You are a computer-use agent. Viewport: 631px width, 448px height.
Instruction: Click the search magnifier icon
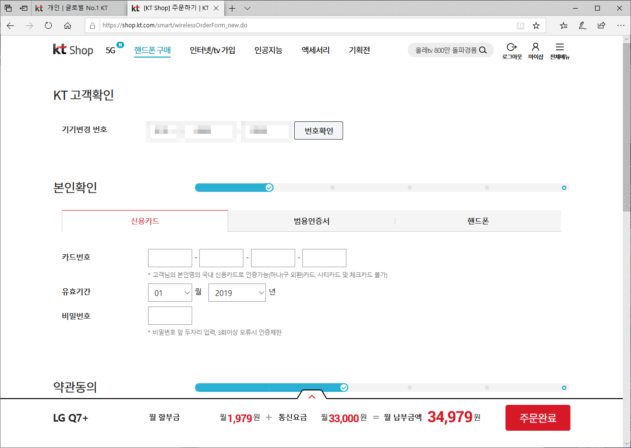(x=483, y=50)
